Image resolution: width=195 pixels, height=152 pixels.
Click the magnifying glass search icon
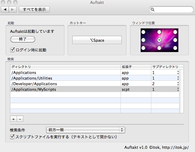click(152, 9)
